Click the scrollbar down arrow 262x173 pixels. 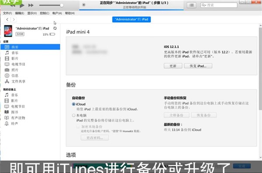click(260, 157)
